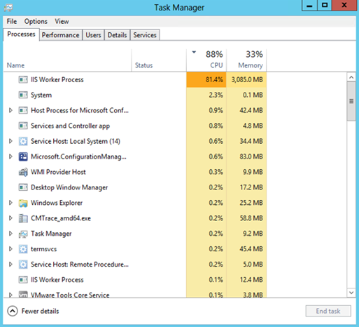Open the File menu
359x327 pixels.
12,22
